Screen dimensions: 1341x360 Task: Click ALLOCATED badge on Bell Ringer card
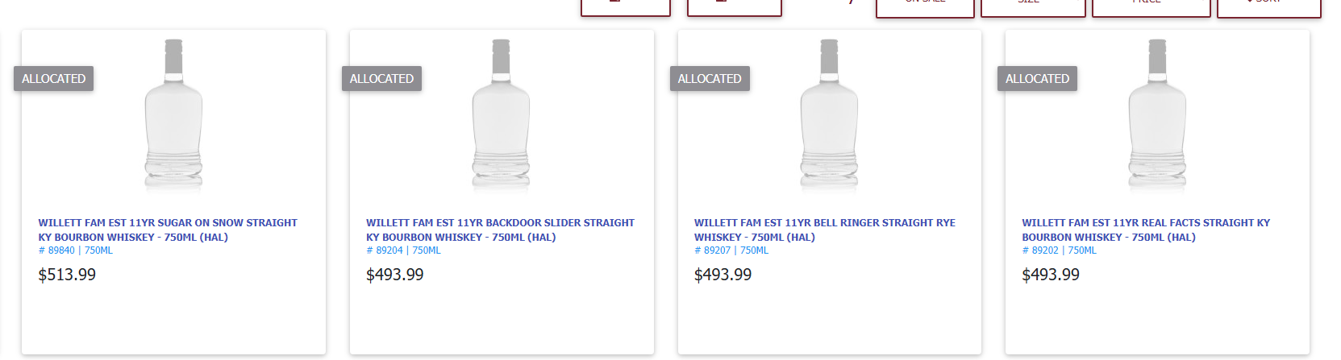click(710, 78)
